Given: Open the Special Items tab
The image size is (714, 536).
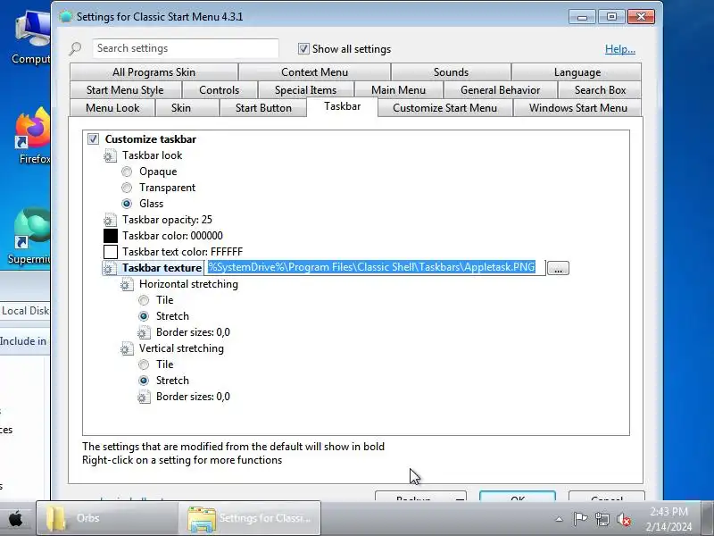Looking at the screenshot, I should pyautogui.click(x=305, y=90).
